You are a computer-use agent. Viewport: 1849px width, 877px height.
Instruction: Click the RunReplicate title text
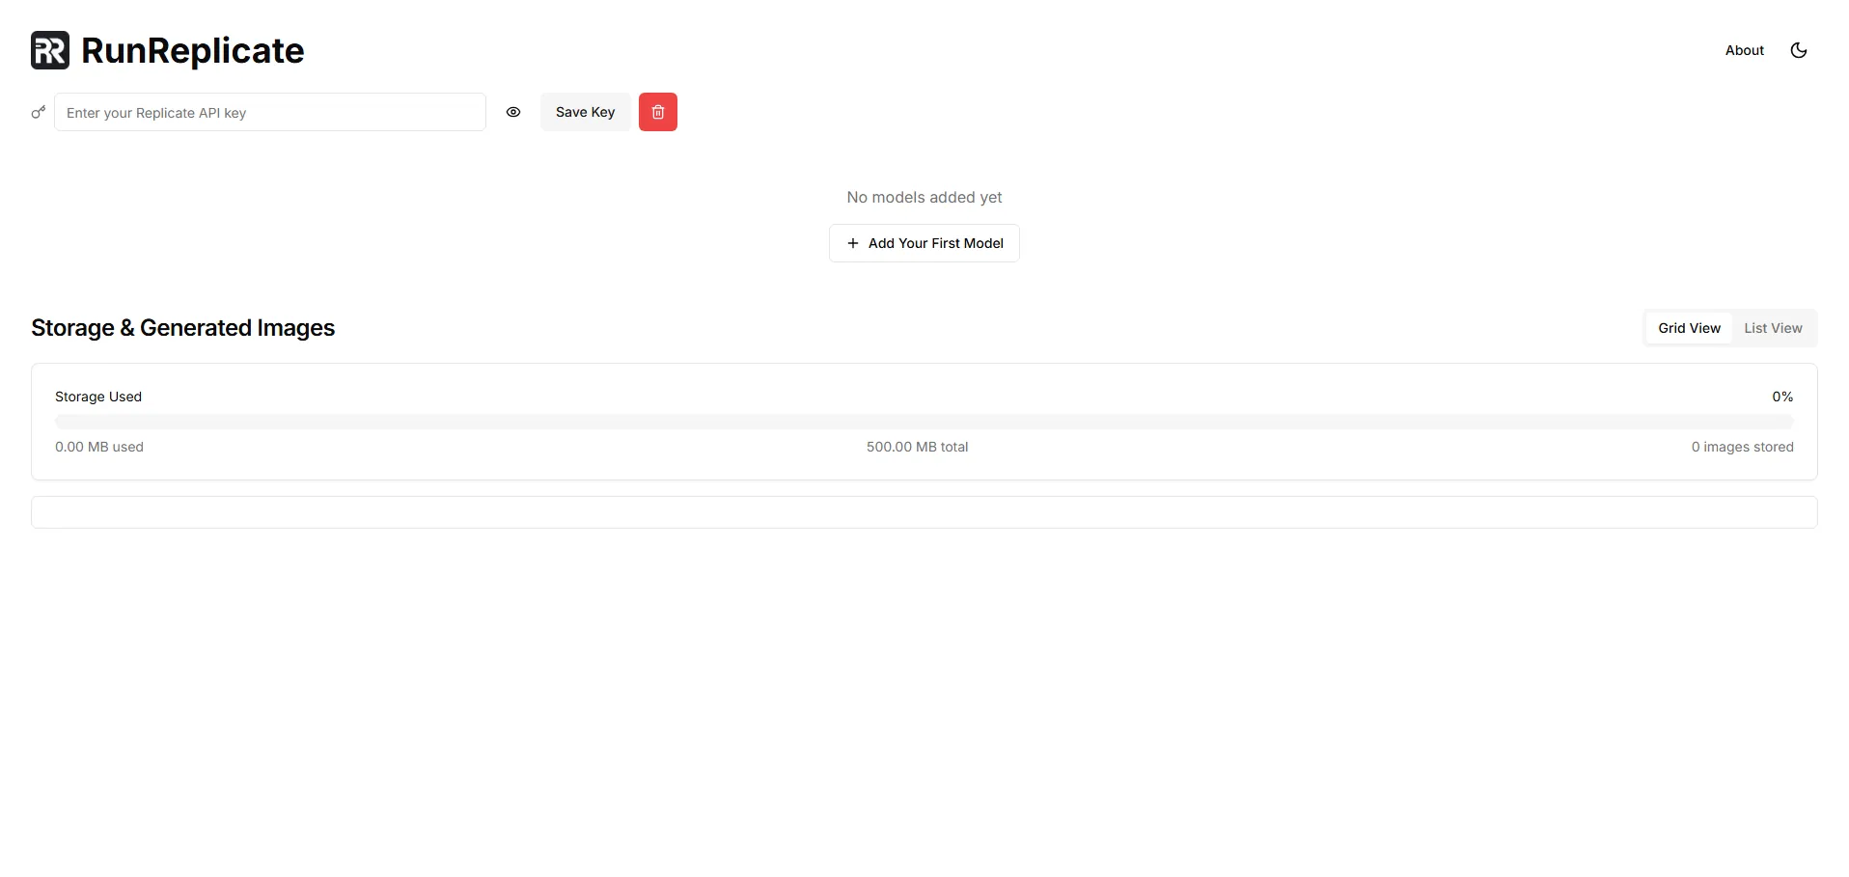192,50
